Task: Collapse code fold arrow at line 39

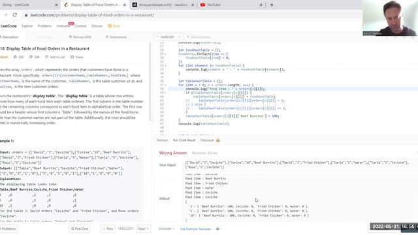Action: point(165,93)
